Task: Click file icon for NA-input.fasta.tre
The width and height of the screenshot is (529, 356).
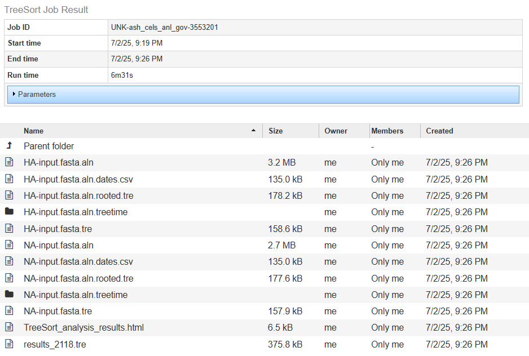Action: tap(9, 310)
